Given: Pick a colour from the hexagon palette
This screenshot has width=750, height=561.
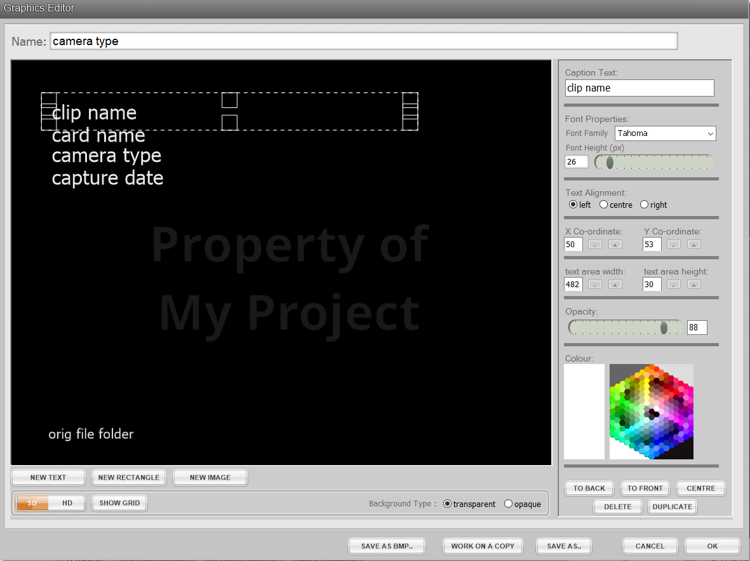Looking at the screenshot, I should tap(651, 411).
